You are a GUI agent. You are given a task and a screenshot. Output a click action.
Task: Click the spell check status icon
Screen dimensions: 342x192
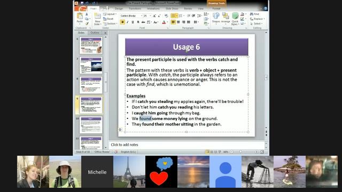click(x=116, y=151)
